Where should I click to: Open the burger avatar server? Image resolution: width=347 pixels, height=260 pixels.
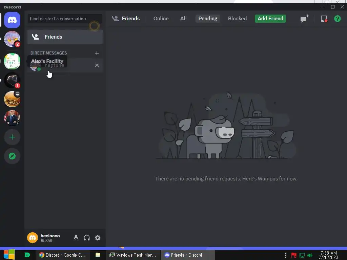point(12,99)
